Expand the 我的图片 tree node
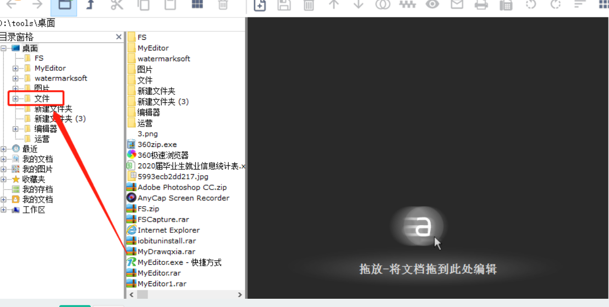Screen dimensions: 609x307 tap(3, 169)
